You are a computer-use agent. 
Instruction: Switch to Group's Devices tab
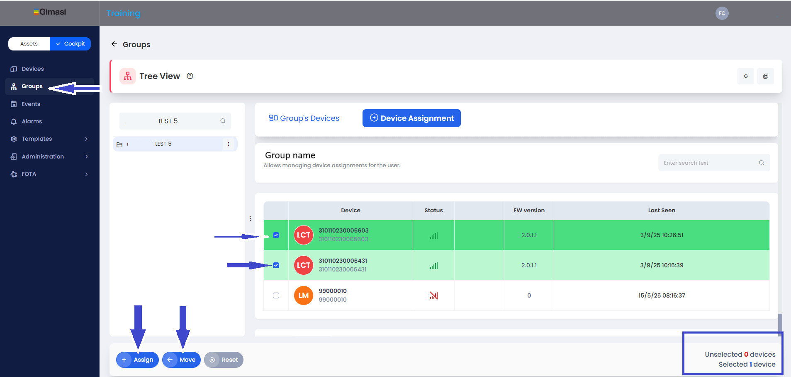[x=304, y=118]
